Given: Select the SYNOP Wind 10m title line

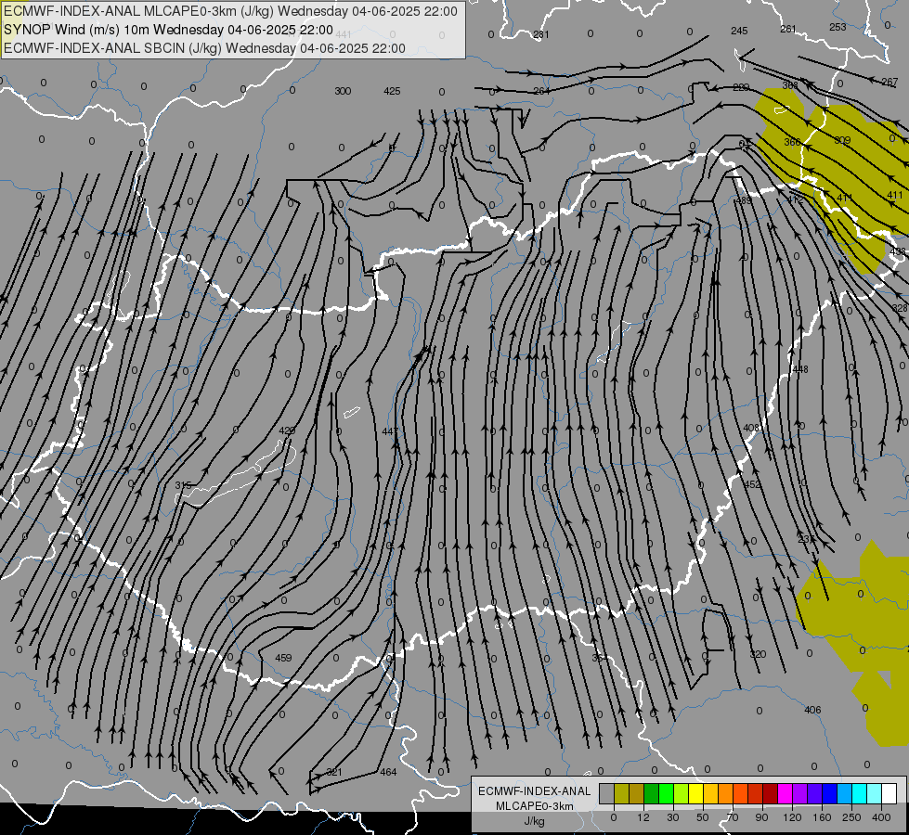Looking at the screenshot, I should click(168, 30).
